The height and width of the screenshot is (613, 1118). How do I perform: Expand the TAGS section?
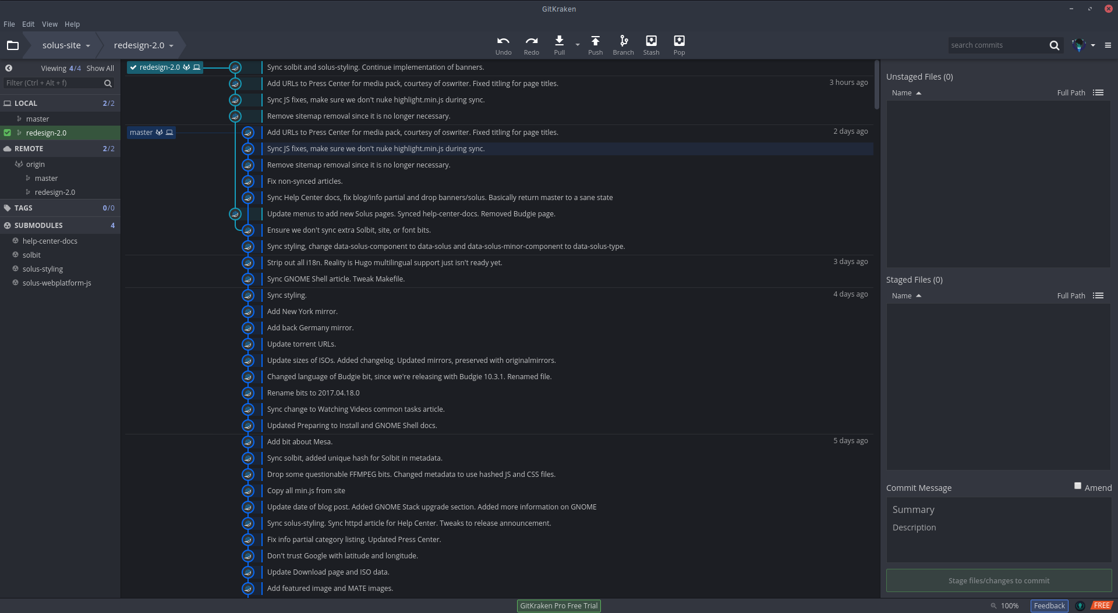(60, 208)
